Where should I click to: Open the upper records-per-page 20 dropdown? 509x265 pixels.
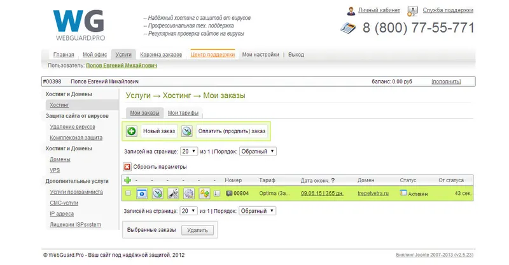click(188, 151)
